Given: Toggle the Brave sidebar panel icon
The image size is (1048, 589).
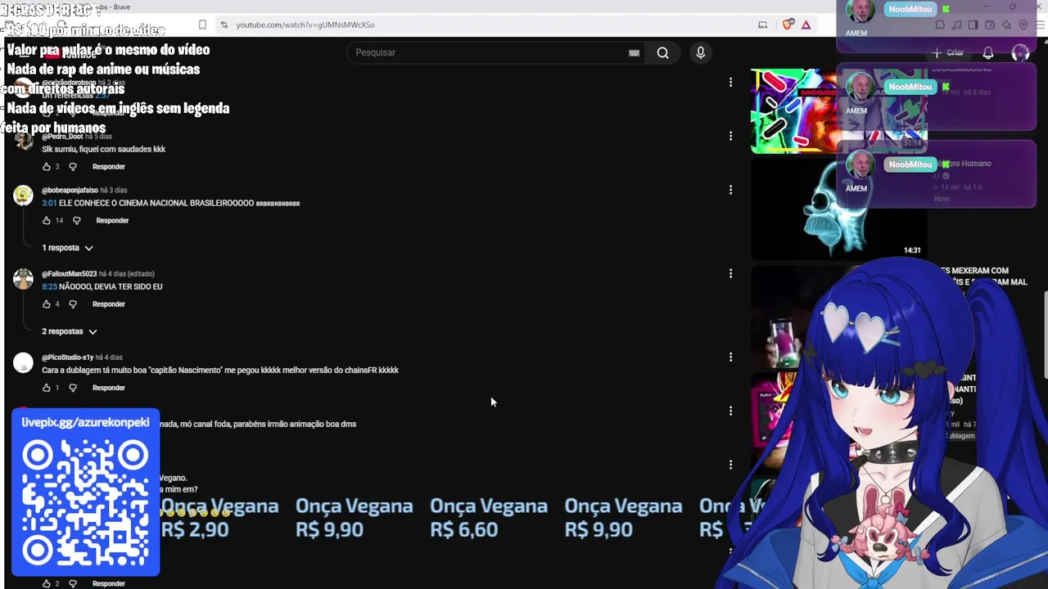Looking at the screenshot, I should coord(973,25).
